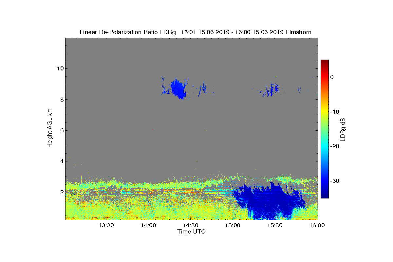Click the 14:30 time tick label

[191, 225]
